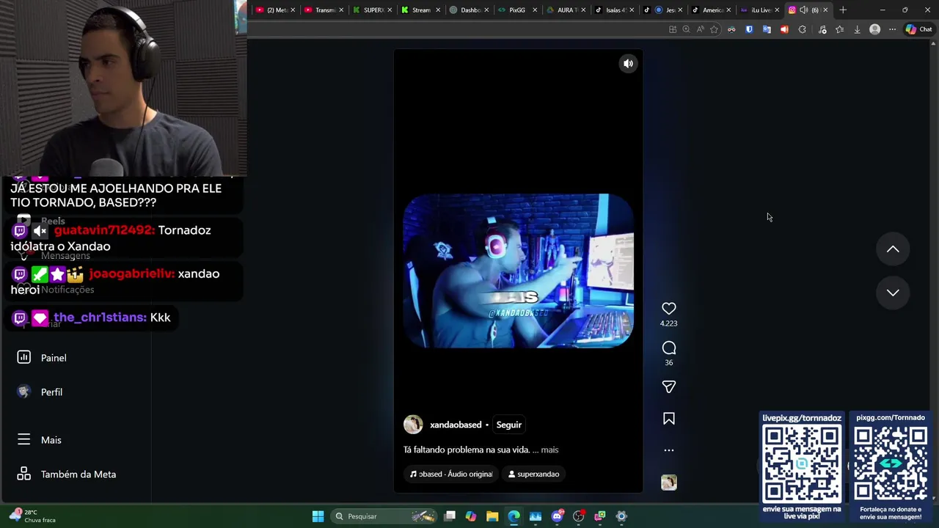
Task: Open comments bubble icon showing 36
Action: click(668, 348)
